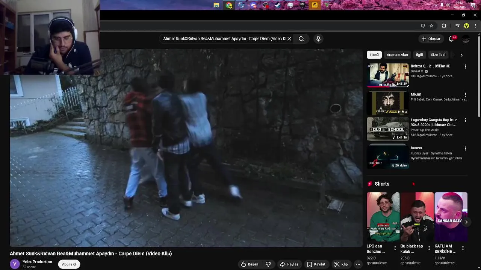This screenshot has width=481, height=270.
Task: Open YolcuProduction channel avatar
Action: (x=15, y=264)
